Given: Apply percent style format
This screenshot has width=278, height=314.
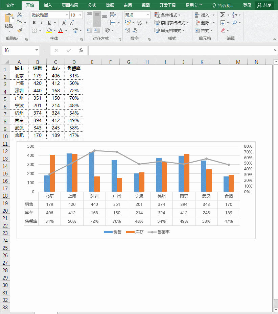Looking at the screenshot, I should point(139,23).
